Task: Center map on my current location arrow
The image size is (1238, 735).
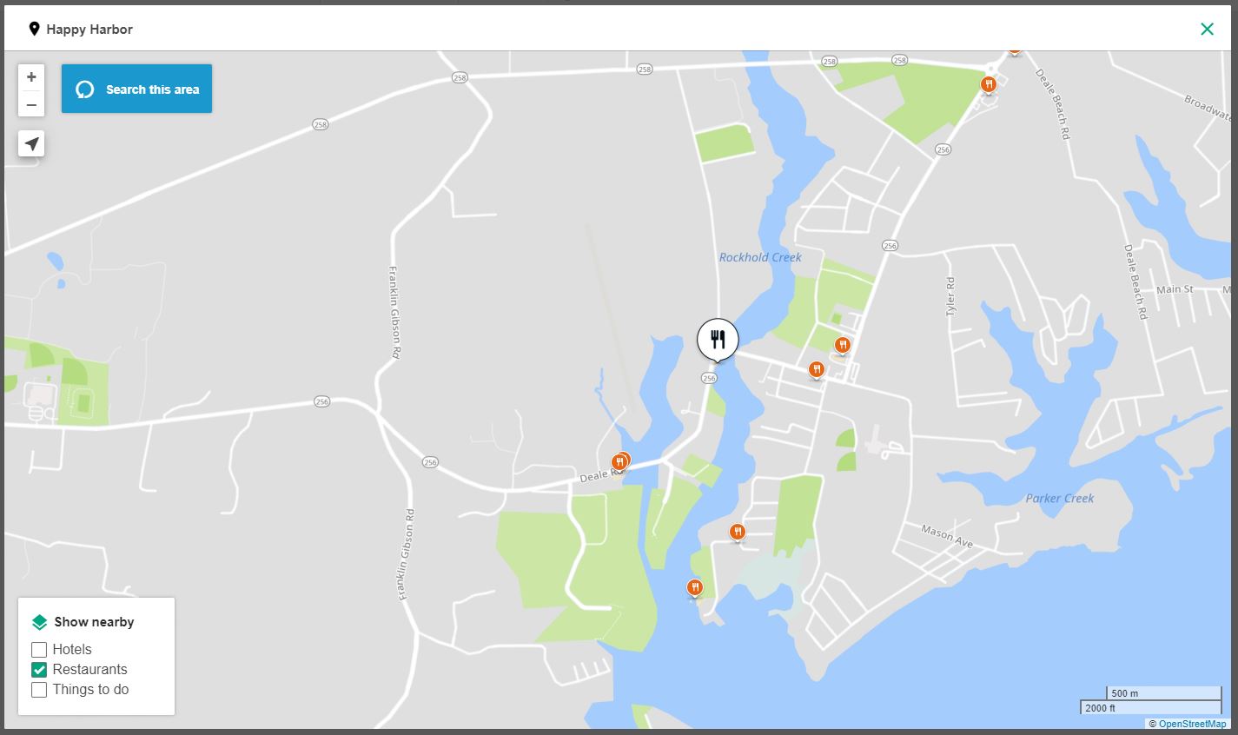Action: (31, 144)
